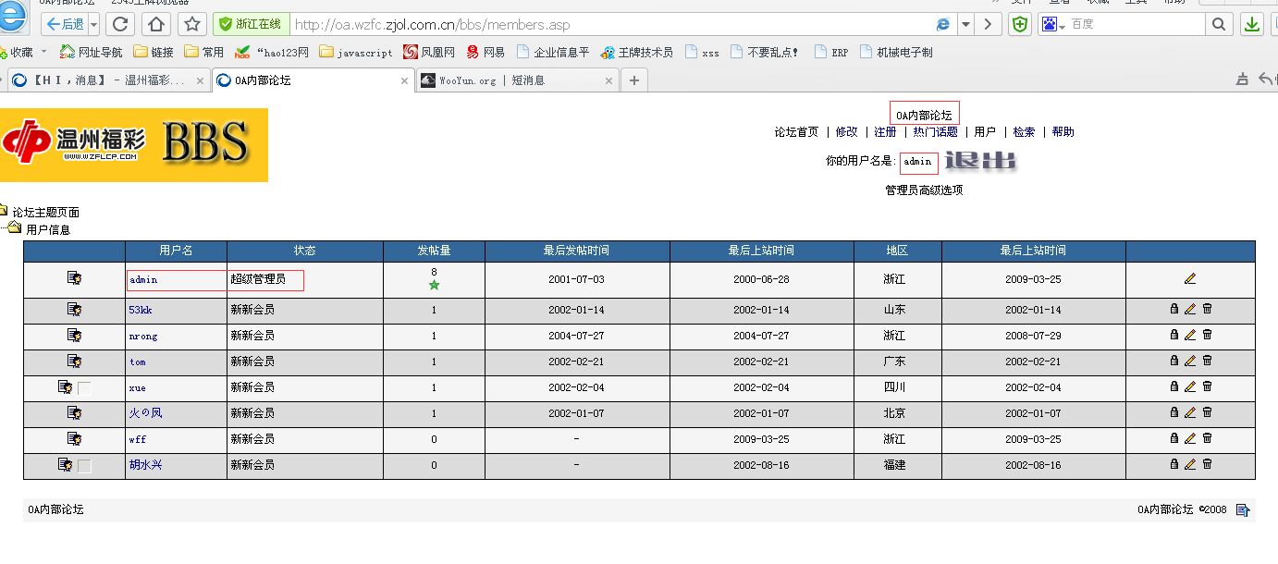Open the green shield security icon

pyautogui.click(x=1020, y=24)
